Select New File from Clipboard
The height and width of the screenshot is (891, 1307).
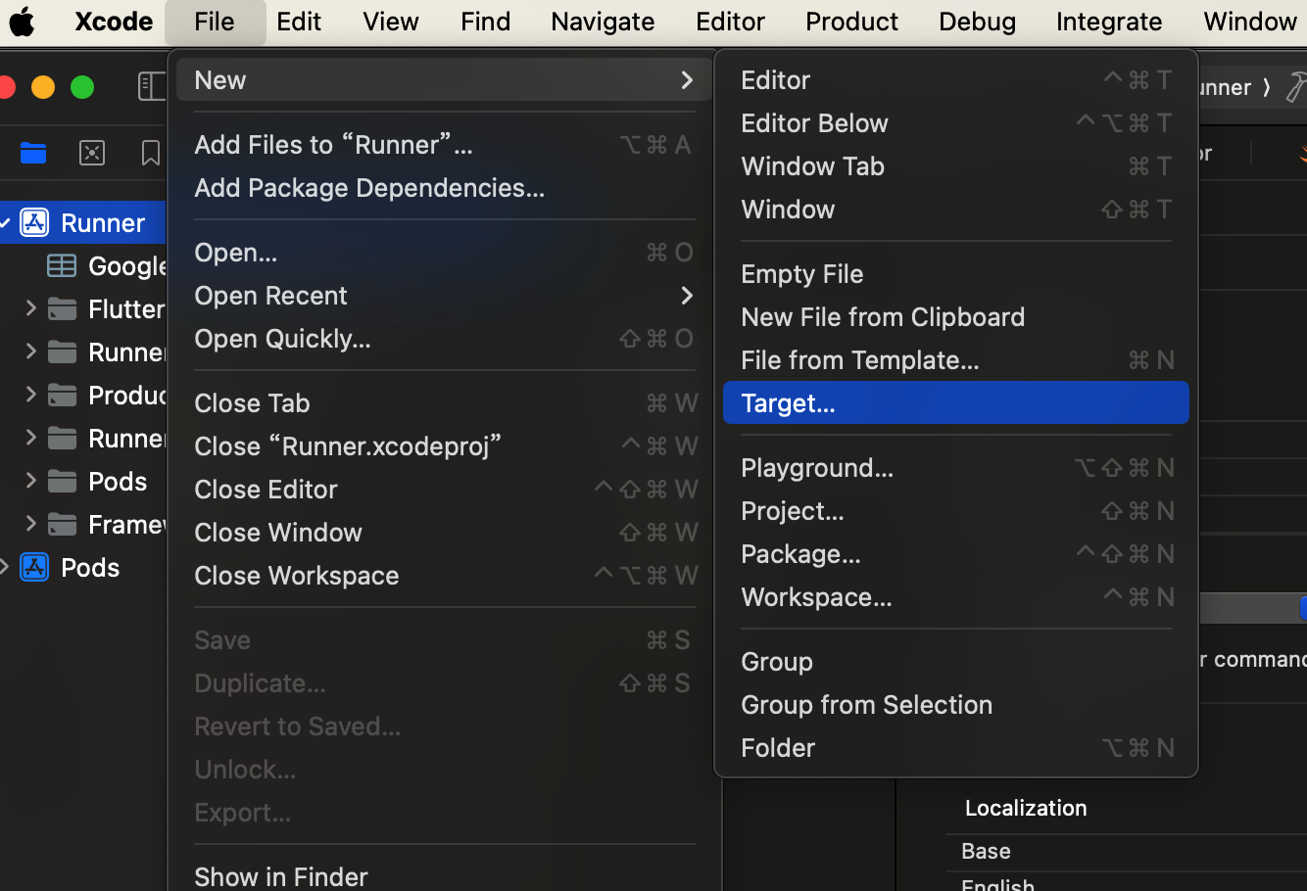[955, 316]
